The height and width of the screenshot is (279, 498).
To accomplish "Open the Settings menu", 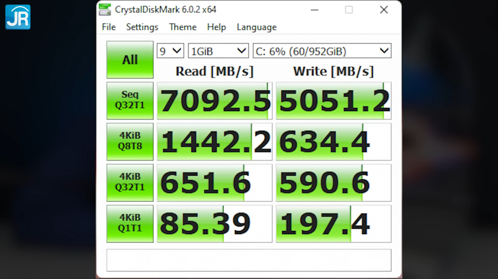I will [x=142, y=27].
